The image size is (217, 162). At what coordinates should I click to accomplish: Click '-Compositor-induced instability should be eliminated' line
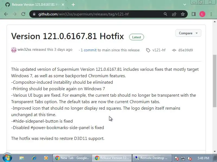pos(62,82)
